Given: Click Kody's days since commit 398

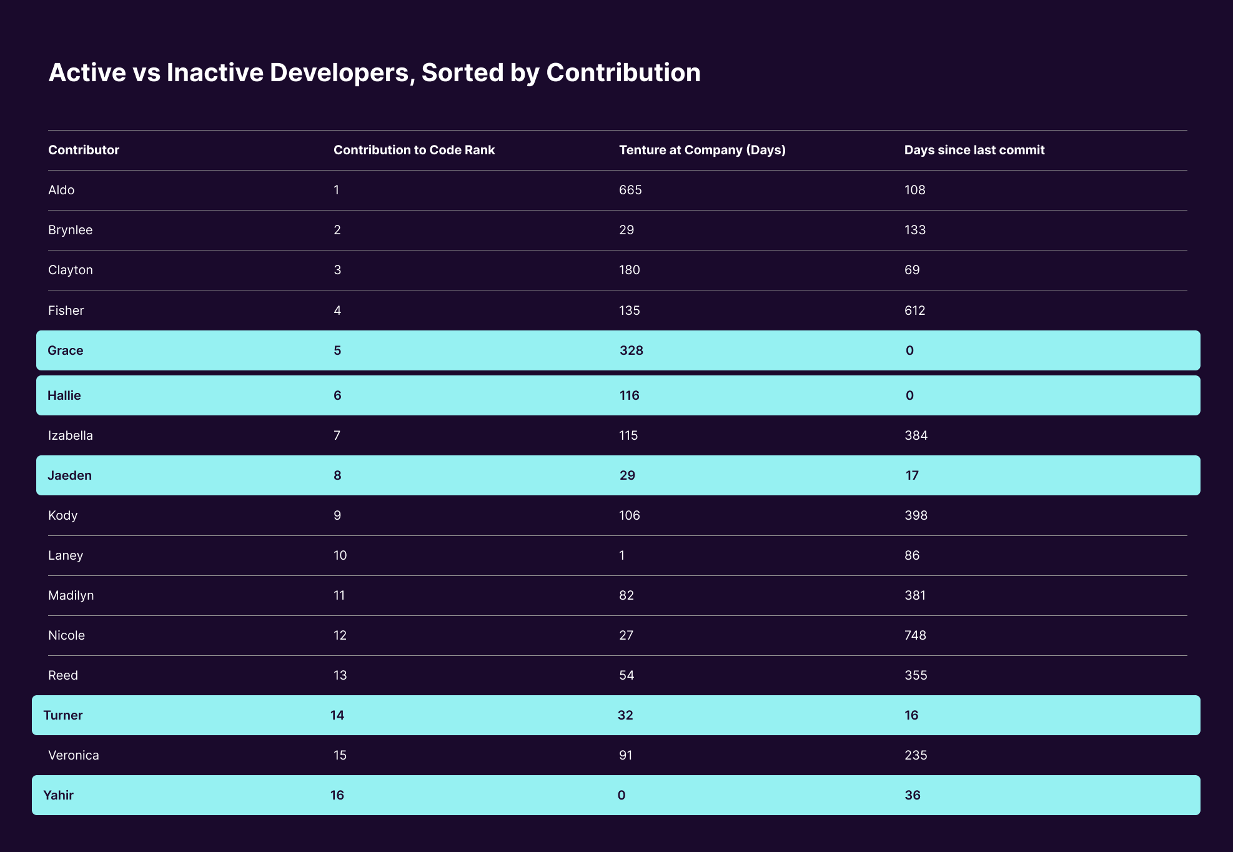Looking at the screenshot, I should 916,515.
